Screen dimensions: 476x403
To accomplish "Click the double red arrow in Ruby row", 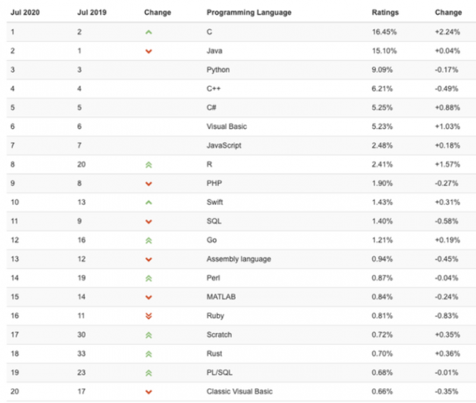I will [148, 316].
